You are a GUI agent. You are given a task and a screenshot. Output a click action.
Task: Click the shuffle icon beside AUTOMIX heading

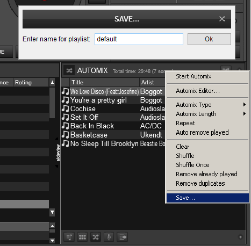(69, 70)
